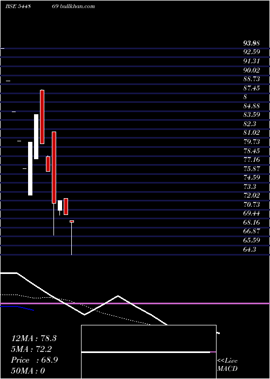Viewport: 270px width, 379px height.
Task: Select the small white candlestick near 70.73
Action: point(60,206)
